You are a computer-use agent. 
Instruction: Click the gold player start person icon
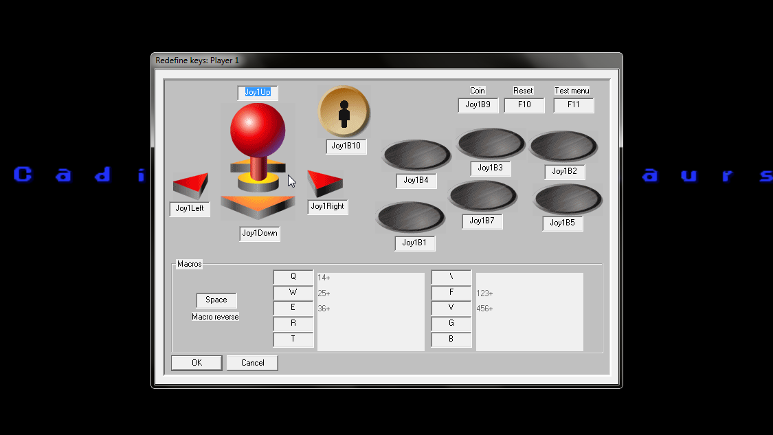[x=344, y=111]
